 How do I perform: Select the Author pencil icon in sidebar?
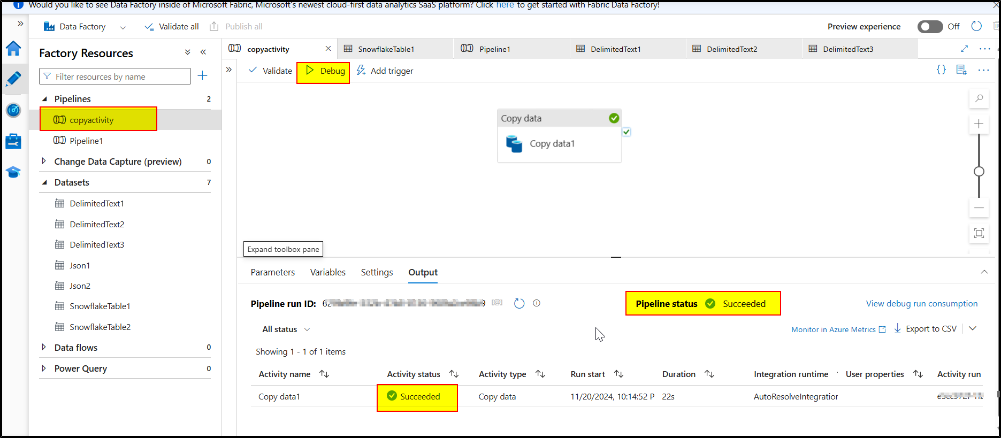pos(13,79)
